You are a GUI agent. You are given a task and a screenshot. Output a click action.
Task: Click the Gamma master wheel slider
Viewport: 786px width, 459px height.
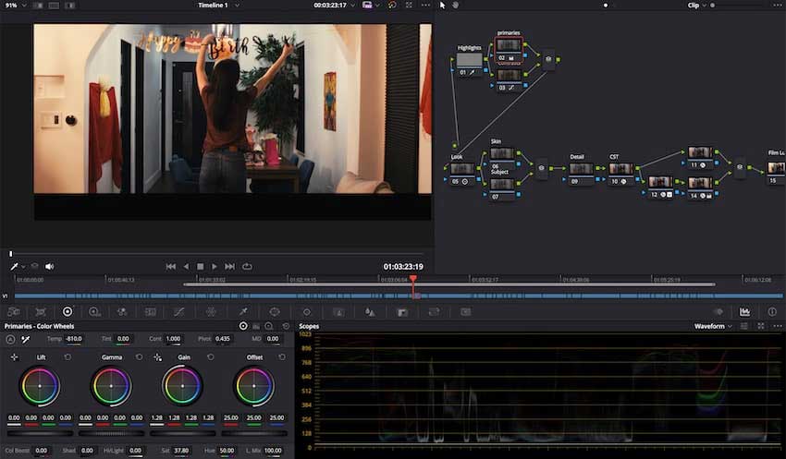111,432
